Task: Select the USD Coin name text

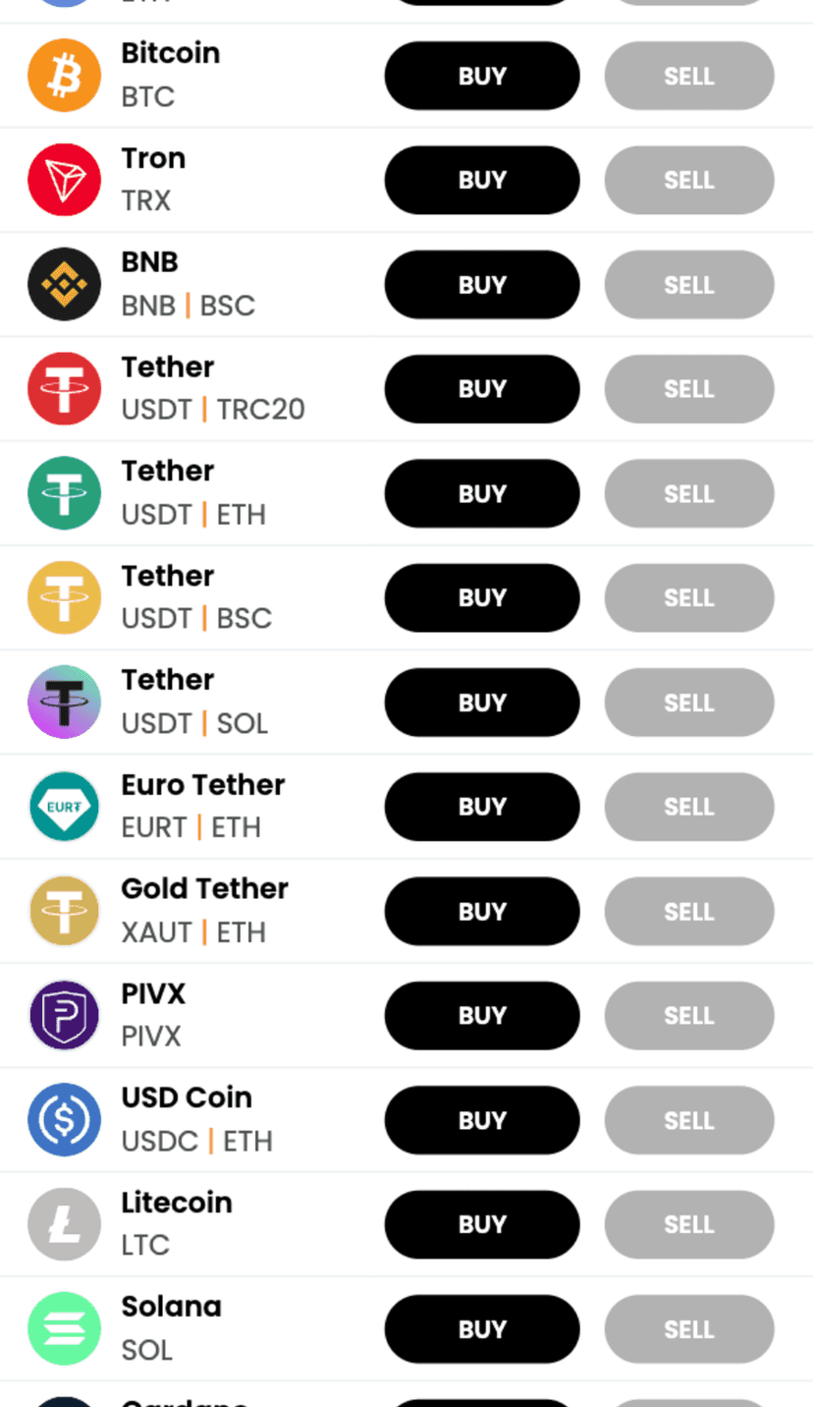Action: coord(187,1097)
